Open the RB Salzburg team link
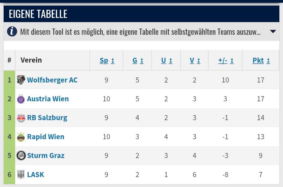Viewport: 283px width, 187px height. click(x=47, y=118)
